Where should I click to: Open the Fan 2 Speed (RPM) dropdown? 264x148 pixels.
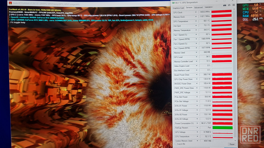196,48
